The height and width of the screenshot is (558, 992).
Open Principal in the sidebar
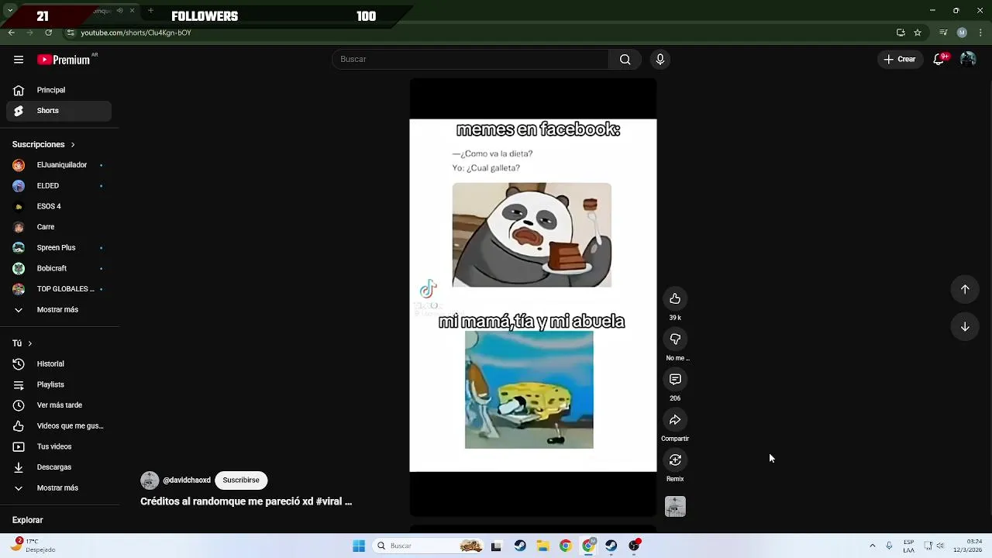coord(59,90)
